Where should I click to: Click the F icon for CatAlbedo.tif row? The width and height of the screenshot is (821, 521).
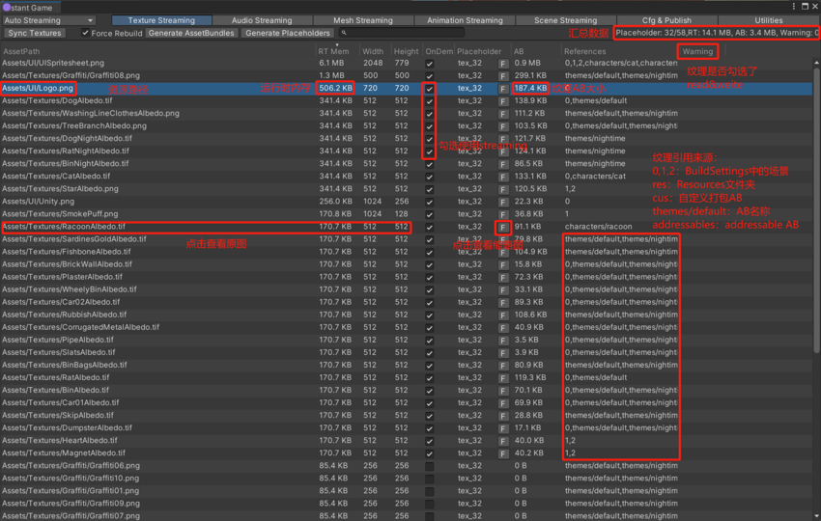click(503, 177)
